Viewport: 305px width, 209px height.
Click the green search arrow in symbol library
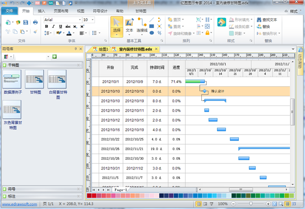pyautogui.click(x=54, y=56)
